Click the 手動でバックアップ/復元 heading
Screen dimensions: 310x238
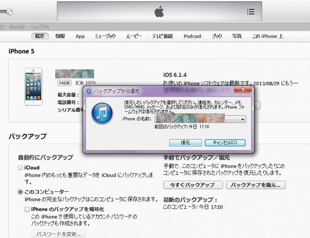point(196,157)
